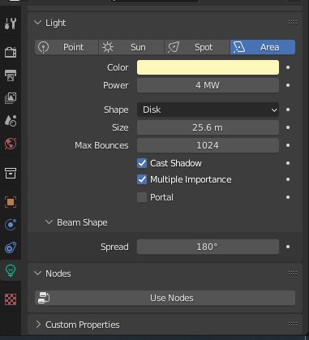This screenshot has height=340, width=309.
Task: Animate Color property via its dot
Action: [288, 67]
